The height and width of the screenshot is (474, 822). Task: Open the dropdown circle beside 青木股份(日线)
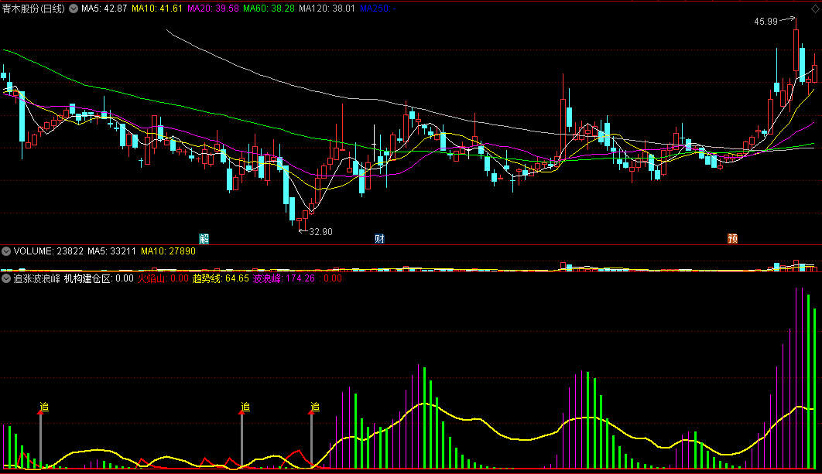(74, 9)
